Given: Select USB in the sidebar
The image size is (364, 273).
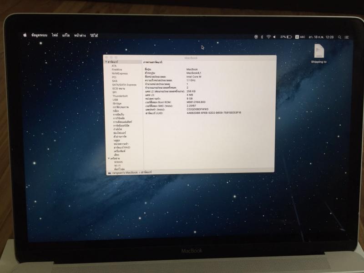Looking at the screenshot, I should coord(115,100).
